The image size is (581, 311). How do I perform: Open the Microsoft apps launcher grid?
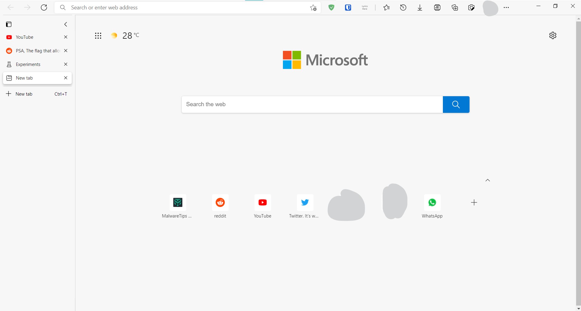coord(98,36)
